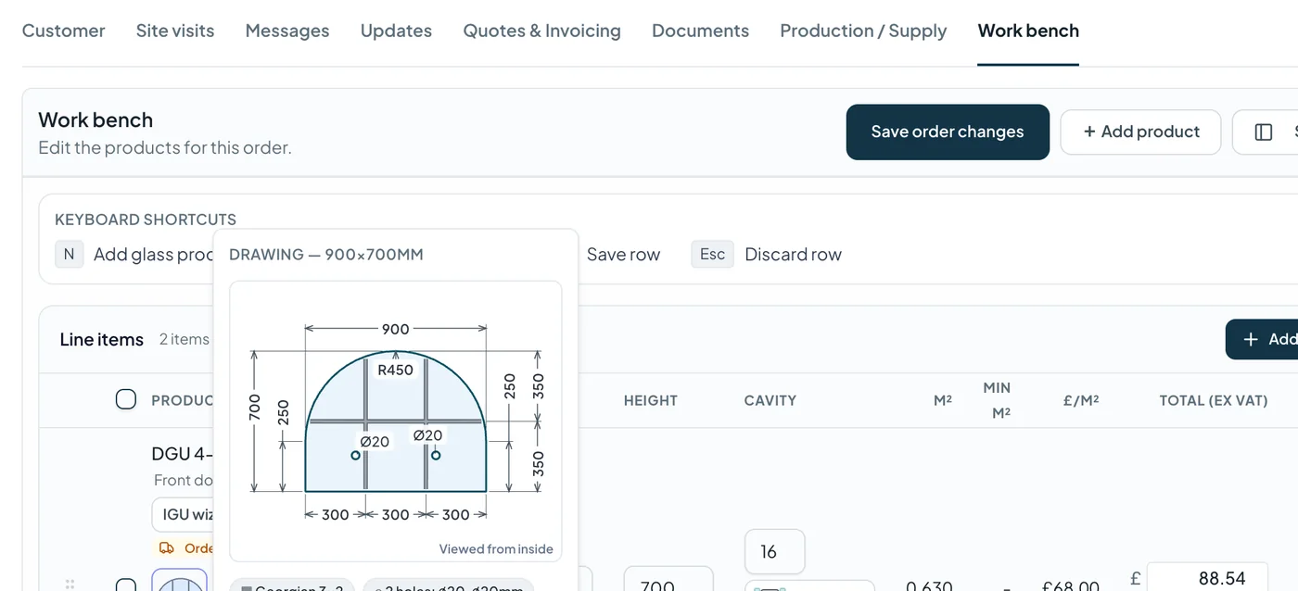Open the Updates tab

coord(396,31)
